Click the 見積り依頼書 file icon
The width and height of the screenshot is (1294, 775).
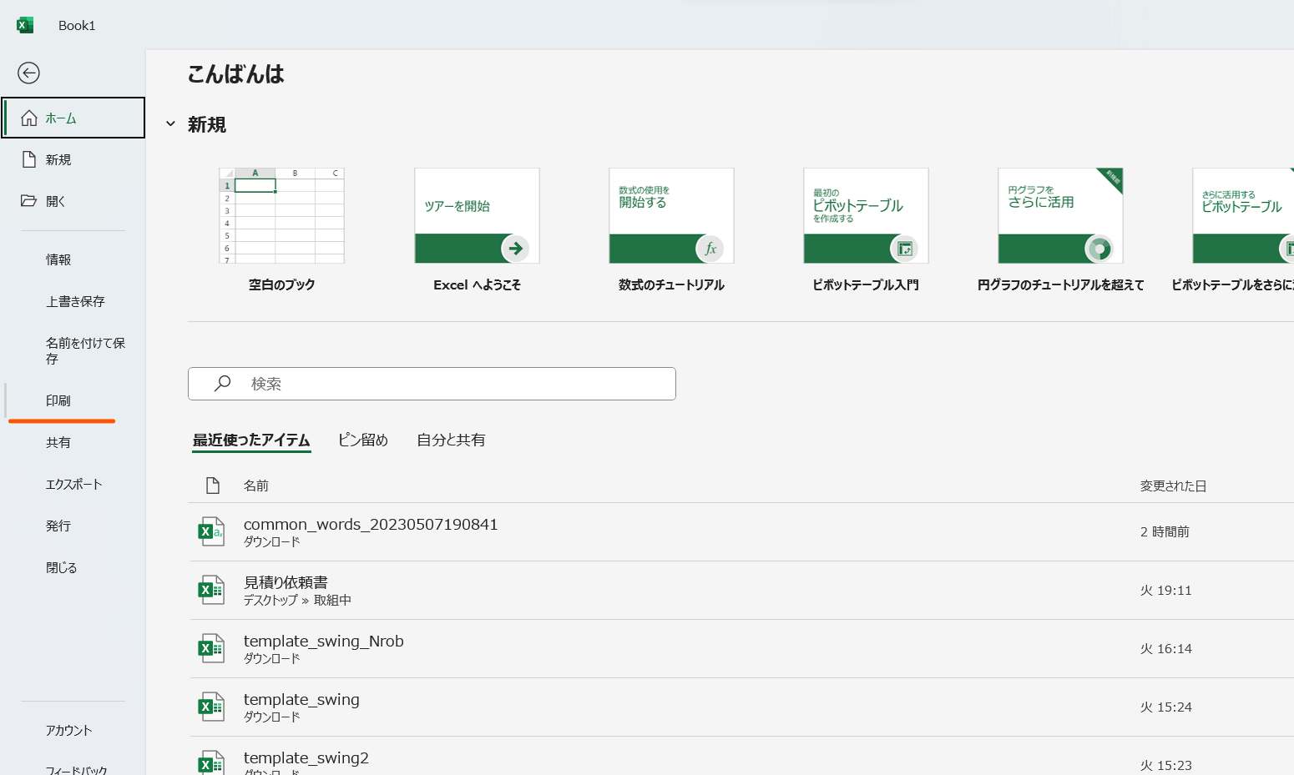tap(210, 590)
